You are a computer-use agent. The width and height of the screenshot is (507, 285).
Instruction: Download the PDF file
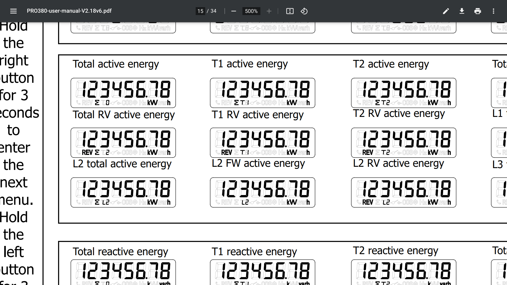point(462,11)
